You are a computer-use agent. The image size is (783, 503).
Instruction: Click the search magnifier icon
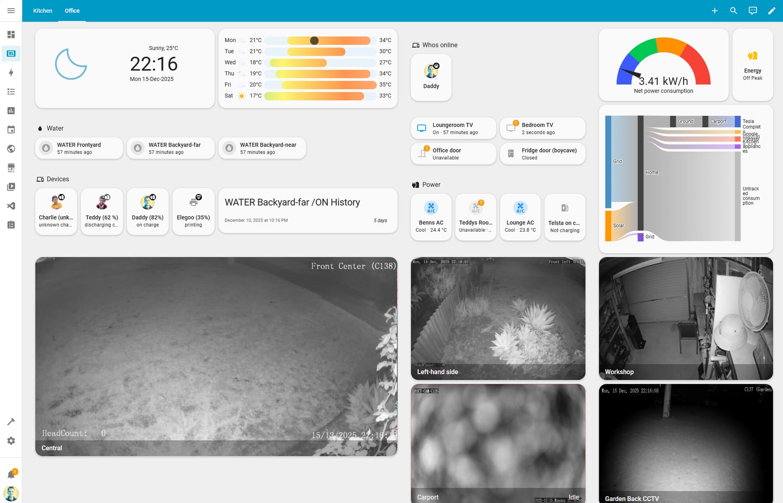[733, 11]
